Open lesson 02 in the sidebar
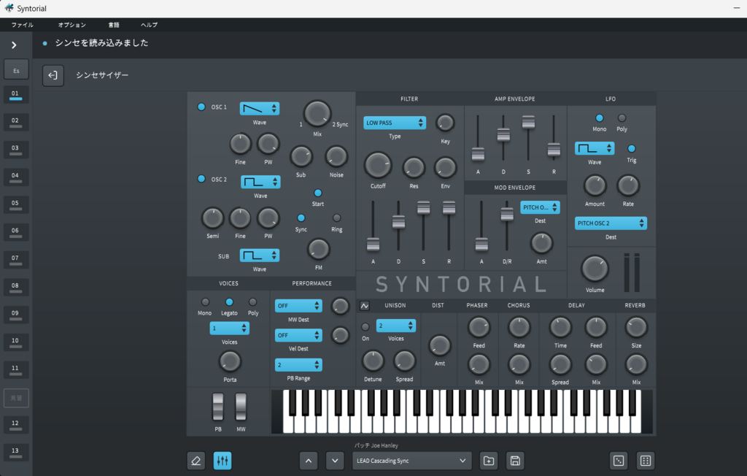 click(16, 122)
